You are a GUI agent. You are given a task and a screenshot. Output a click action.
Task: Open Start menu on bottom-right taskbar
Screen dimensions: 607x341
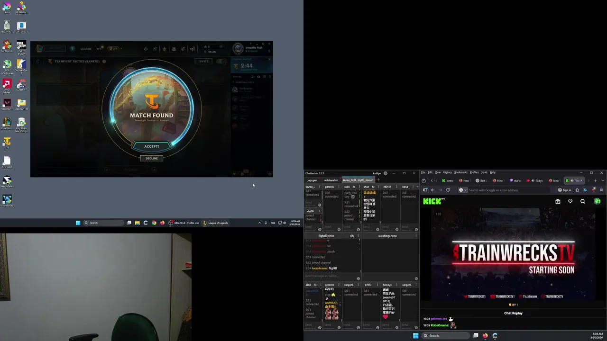coord(415,335)
